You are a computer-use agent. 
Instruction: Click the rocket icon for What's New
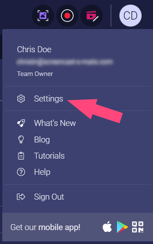pyautogui.click(x=21, y=123)
